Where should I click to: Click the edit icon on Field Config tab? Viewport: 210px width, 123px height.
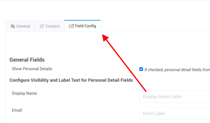[x=71, y=26]
